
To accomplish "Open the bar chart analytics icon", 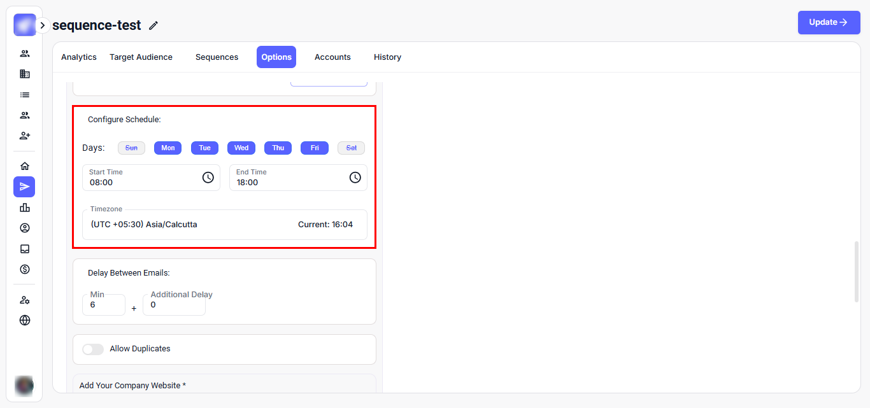I will [25, 208].
